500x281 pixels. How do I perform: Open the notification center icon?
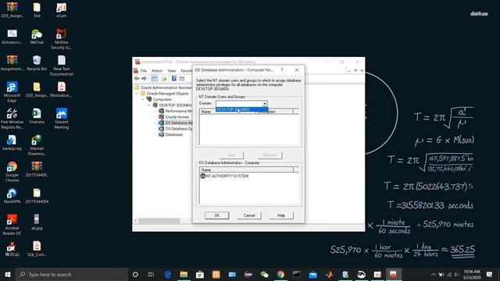click(x=489, y=274)
